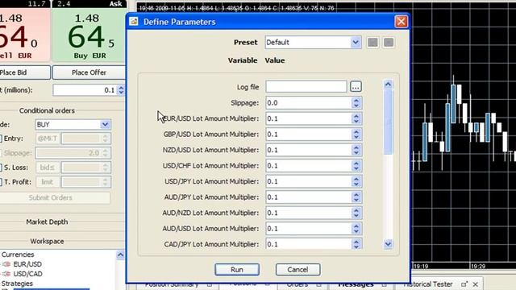The height and width of the screenshot is (290, 516).
Task: Click the parameters list scroll up arrow
Action: (x=388, y=85)
